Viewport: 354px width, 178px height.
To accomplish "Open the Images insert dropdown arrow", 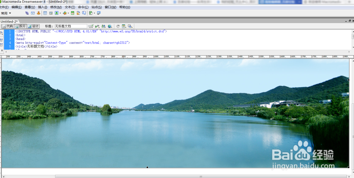I will (x=60, y=13).
